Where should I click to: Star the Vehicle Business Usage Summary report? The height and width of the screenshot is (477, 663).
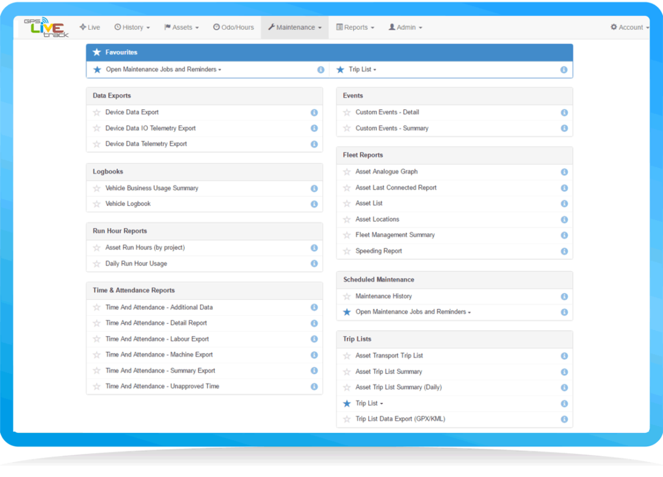point(96,189)
